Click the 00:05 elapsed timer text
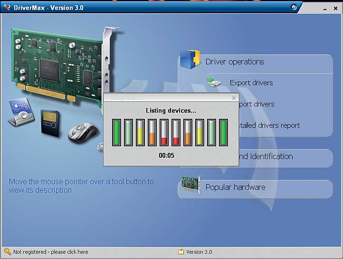 coord(166,155)
